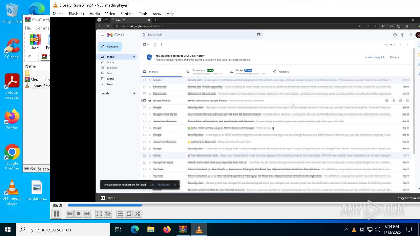Image resolution: width=420 pixels, height=236 pixels.
Task: Open Edge from taskbar
Action: pos(135,229)
